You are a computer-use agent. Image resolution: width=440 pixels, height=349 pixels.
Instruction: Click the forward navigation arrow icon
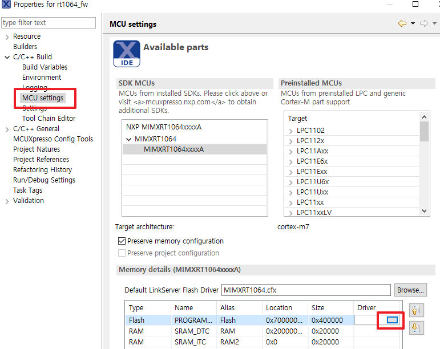[424, 23]
